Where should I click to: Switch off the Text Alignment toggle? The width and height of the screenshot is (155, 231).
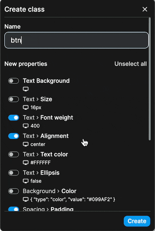pyautogui.click(x=14, y=136)
